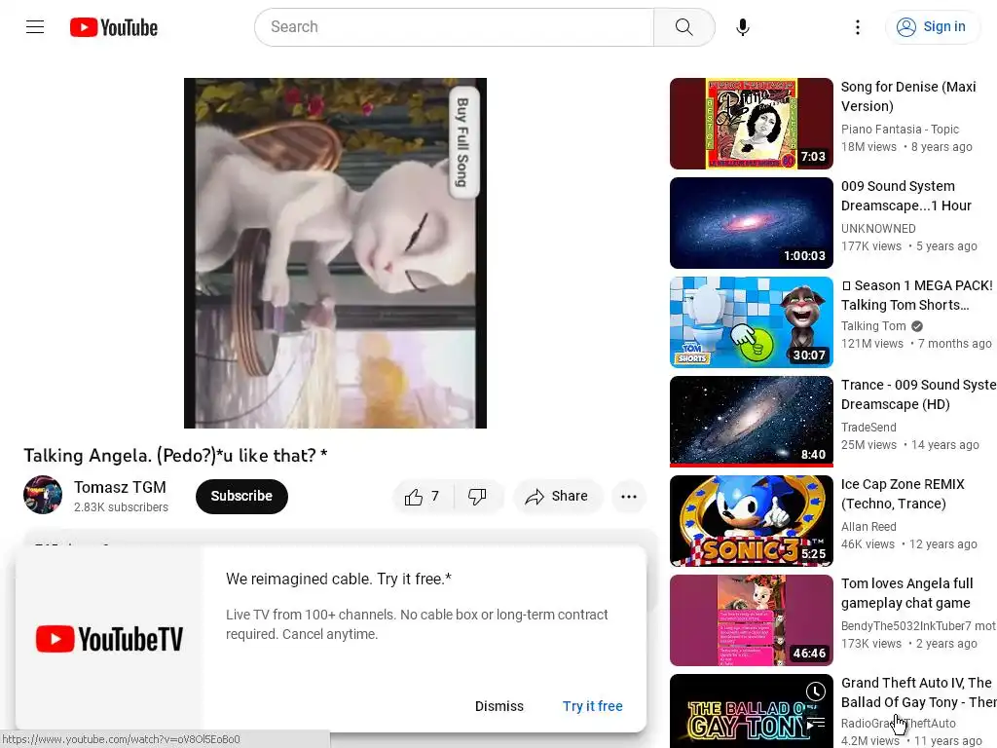Dismiss the YouTube TV promotion
Viewport: 997px width, 748px height.
499,706
